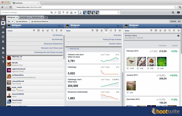This screenshot has width=182, height=116.
Task: Click the profile avatar atop the sidebar
Action: [3, 19]
